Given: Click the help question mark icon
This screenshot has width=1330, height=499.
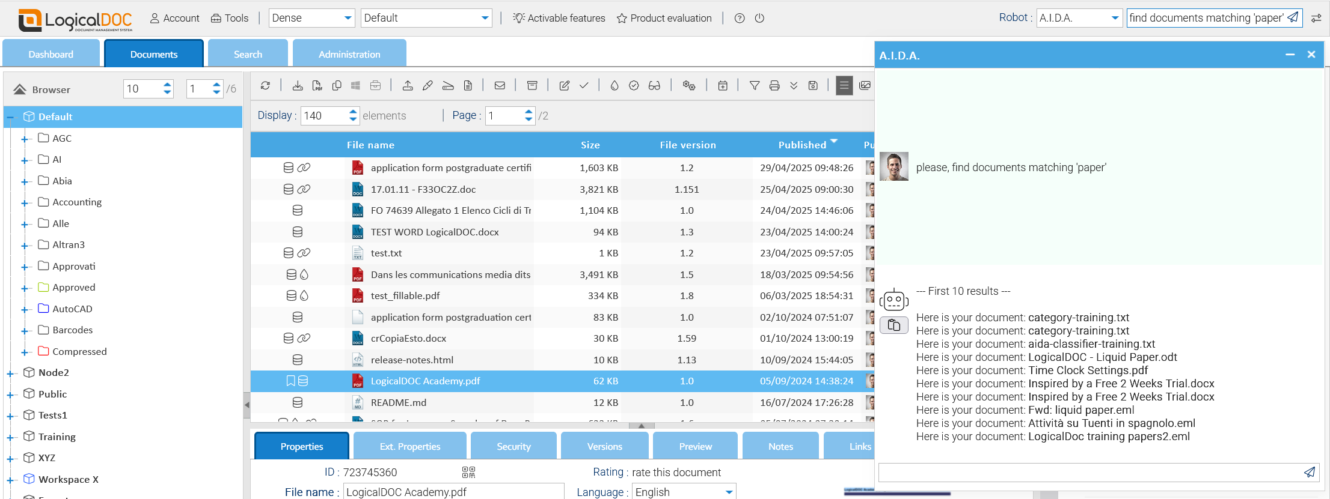Looking at the screenshot, I should click(x=740, y=18).
